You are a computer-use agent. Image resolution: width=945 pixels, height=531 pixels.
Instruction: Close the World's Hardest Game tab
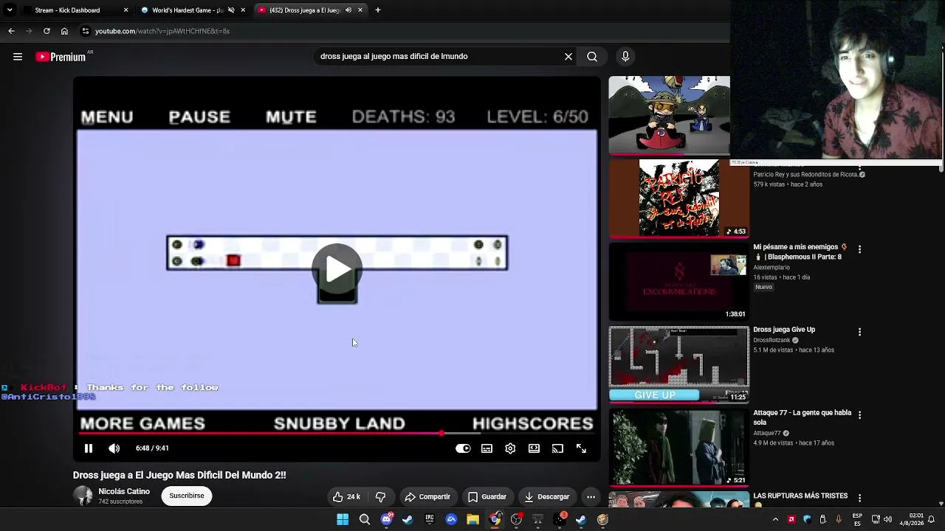point(243,10)
